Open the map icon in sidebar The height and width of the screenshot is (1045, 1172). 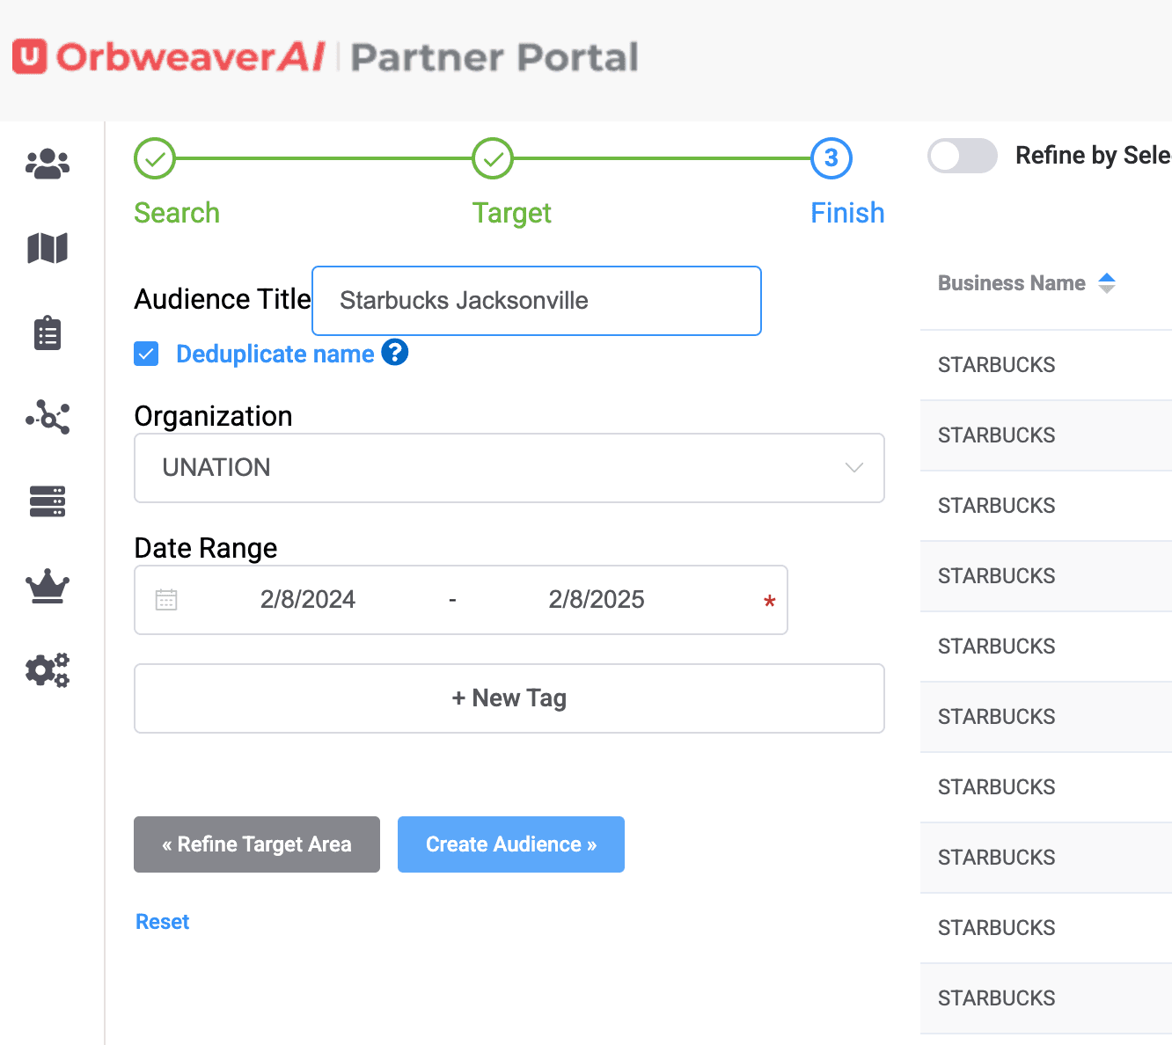(48, 248)
